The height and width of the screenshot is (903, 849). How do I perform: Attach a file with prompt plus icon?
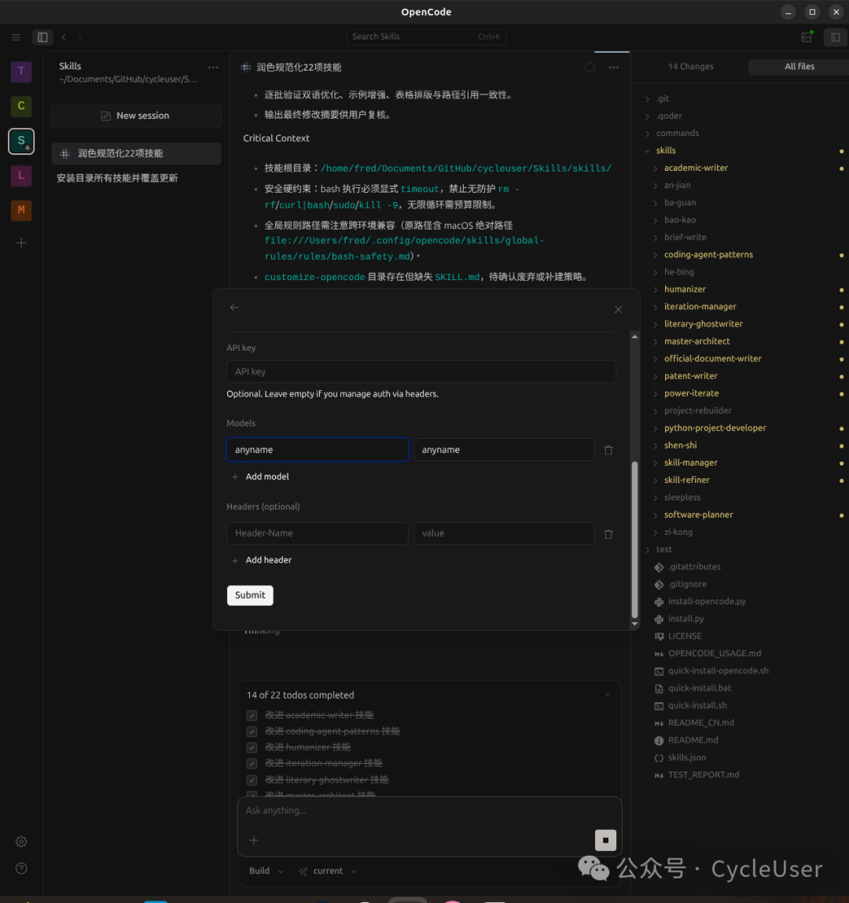tap(254, 840)
